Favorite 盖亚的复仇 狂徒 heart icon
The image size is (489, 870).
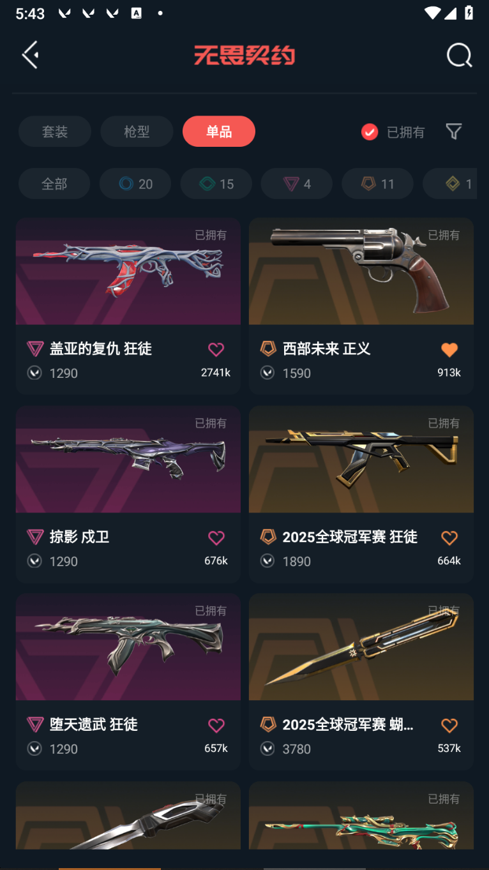216,349
